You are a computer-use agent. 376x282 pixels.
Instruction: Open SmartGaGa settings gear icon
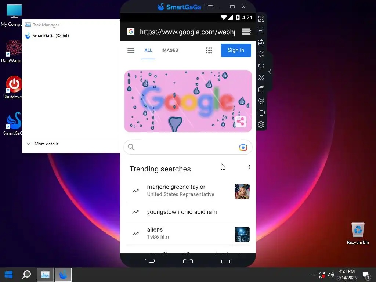261,124
